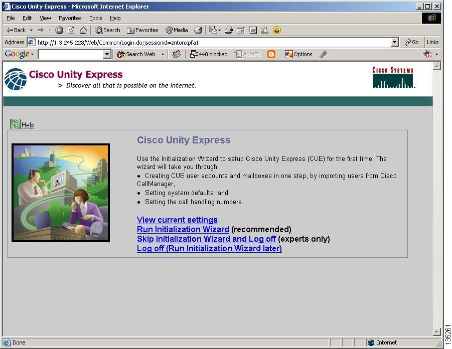Click the Search Web button
Screen dimensions: 452x349
pyautogui.click(x=136, y=54)
